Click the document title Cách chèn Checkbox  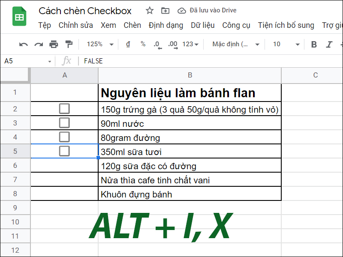pos(85,11)
